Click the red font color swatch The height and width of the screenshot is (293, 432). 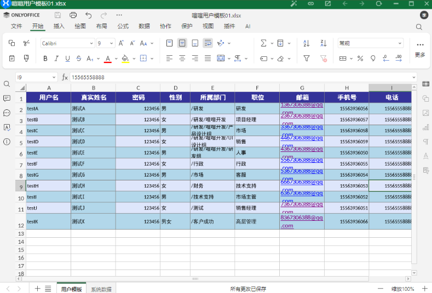[x=108, y=58]
